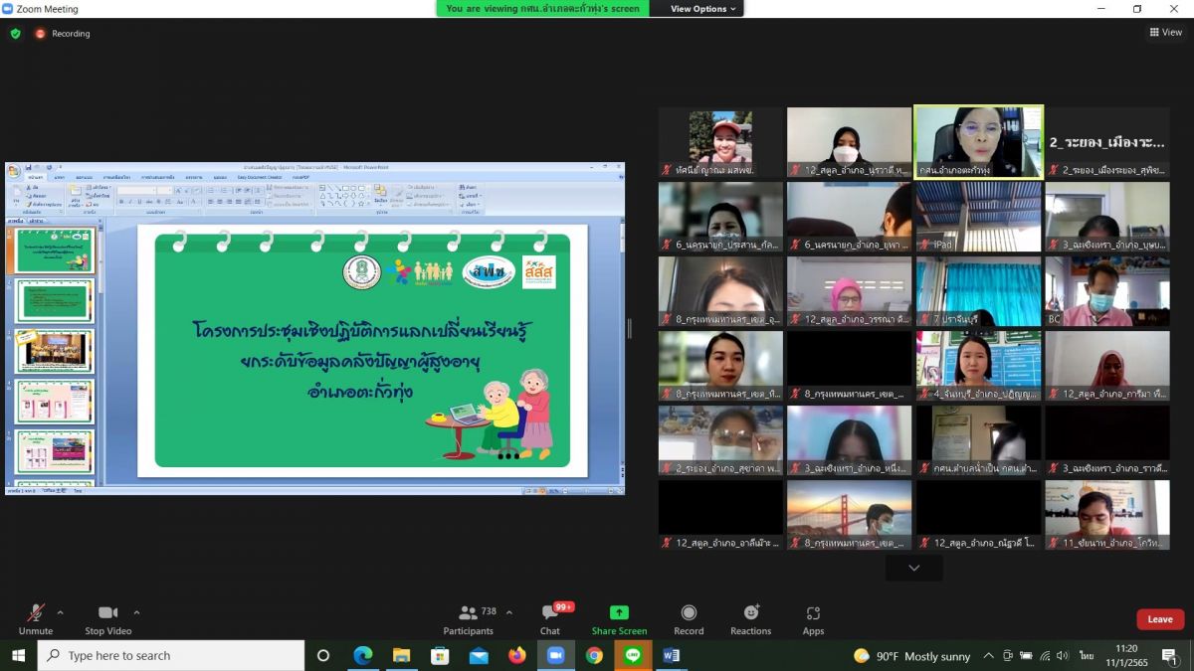Select the iPad participant video tile
This screenshot has width=1194, height=671.
[x=978, y=217]
